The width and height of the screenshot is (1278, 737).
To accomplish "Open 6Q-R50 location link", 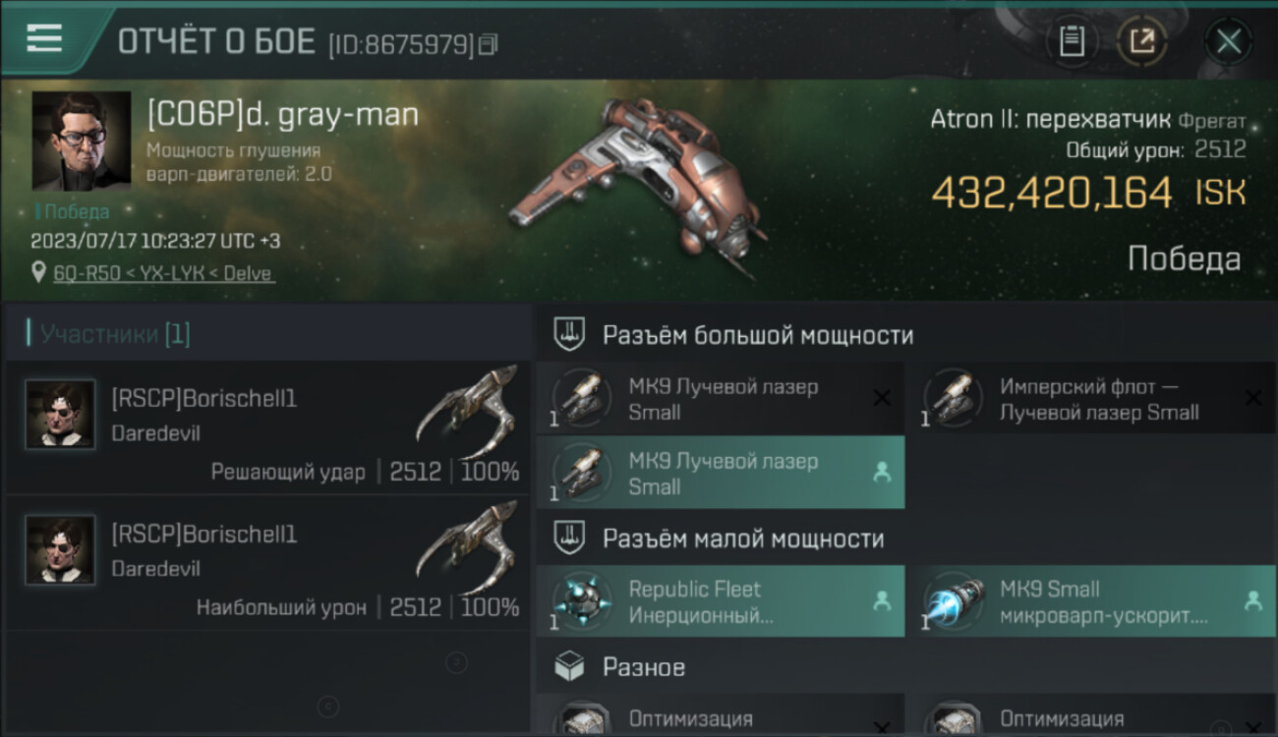I will coord(164,273).
